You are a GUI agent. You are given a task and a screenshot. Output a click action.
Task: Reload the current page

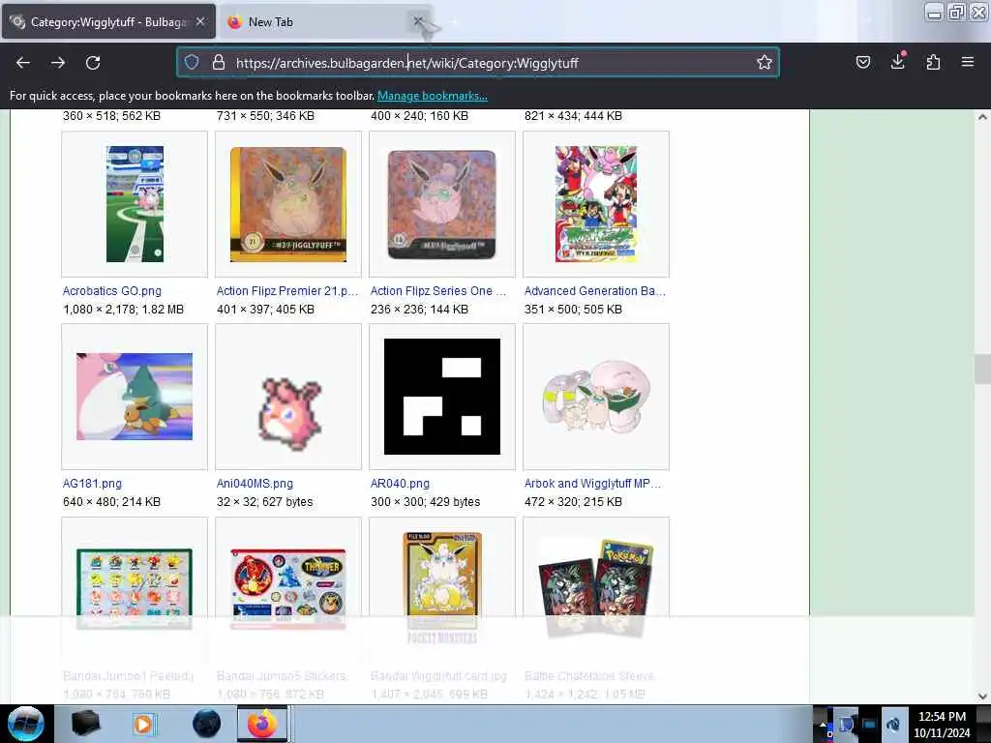pos(93,63)
